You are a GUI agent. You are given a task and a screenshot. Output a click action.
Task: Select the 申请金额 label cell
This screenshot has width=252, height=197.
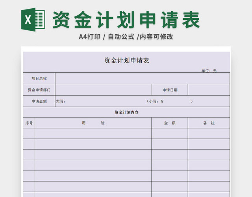click(x=39, y=101)
